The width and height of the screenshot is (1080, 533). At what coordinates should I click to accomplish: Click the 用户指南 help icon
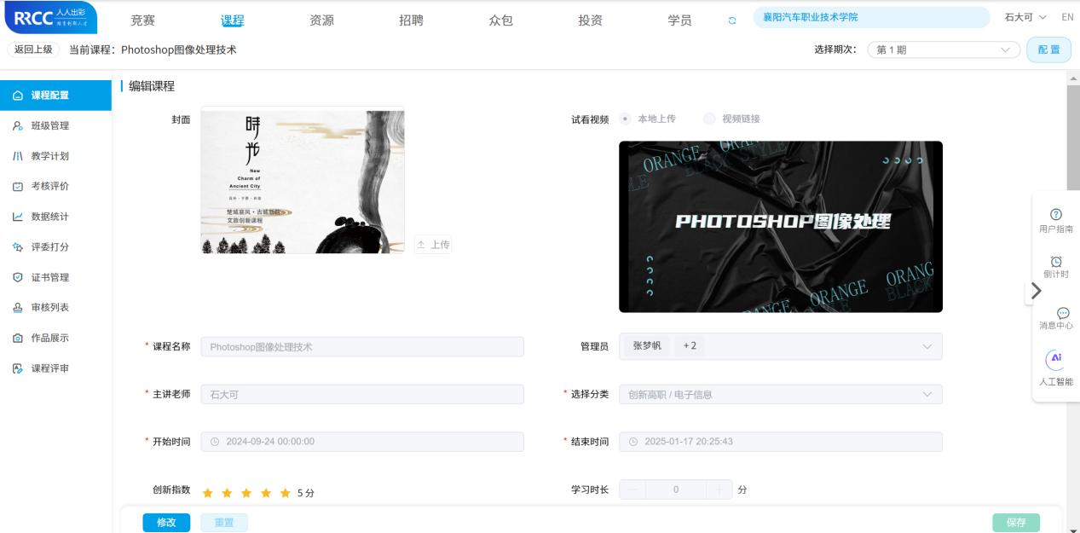point(1055,214)
